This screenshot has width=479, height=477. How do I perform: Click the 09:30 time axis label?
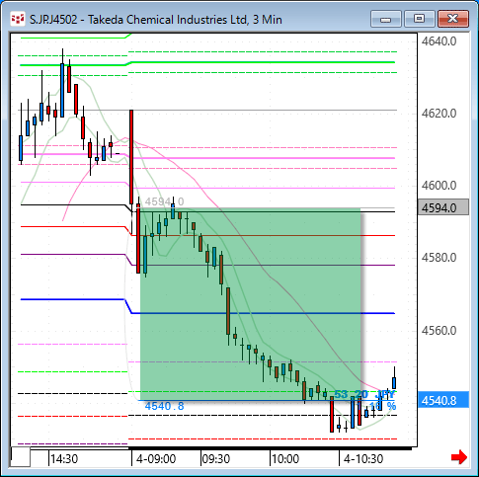click(215, 458)
